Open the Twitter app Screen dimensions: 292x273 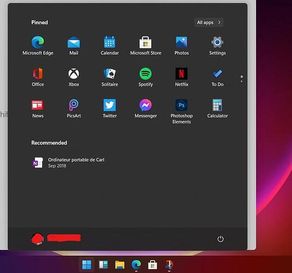(x=110, y=109)
